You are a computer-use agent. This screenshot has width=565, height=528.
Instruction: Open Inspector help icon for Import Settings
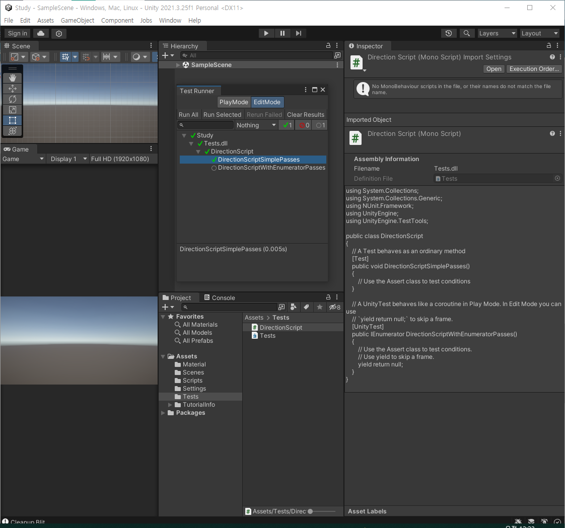pyautogui.click(x=552, y=57)
